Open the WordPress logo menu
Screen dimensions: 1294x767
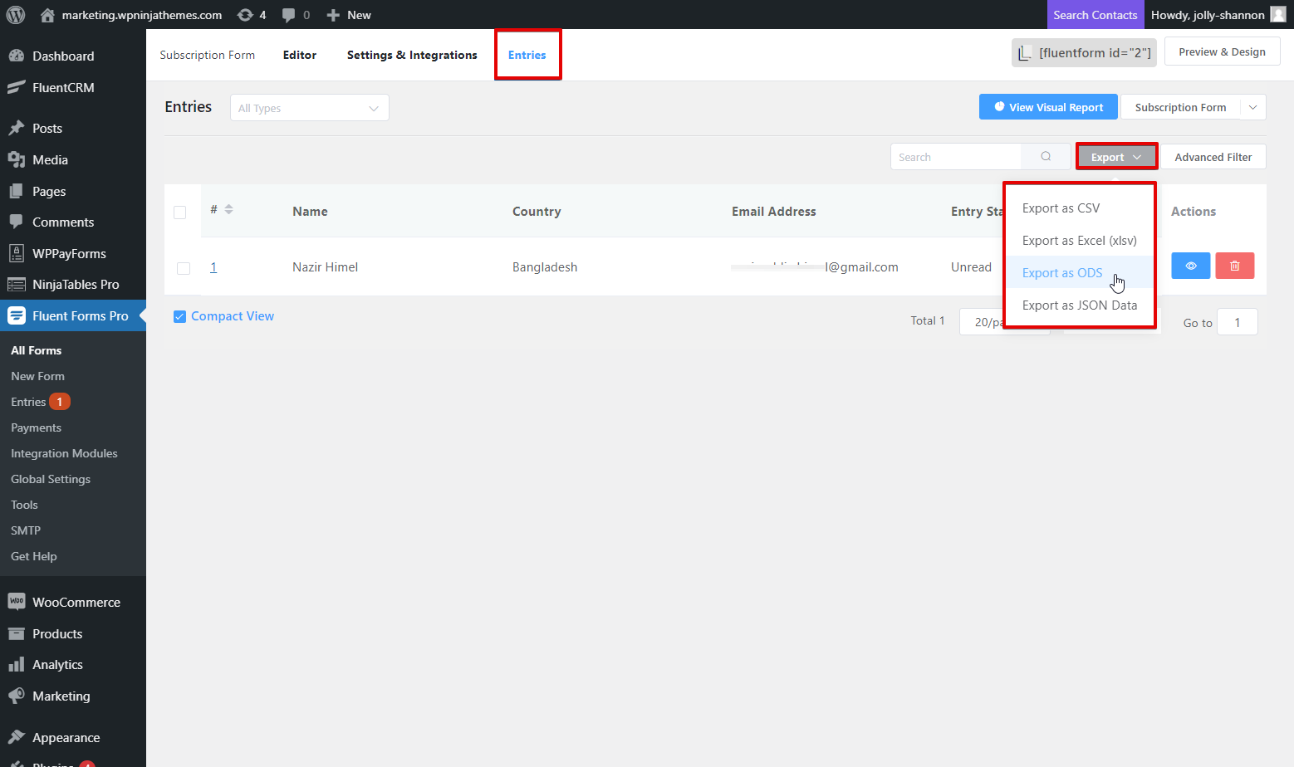click(16, 15)
